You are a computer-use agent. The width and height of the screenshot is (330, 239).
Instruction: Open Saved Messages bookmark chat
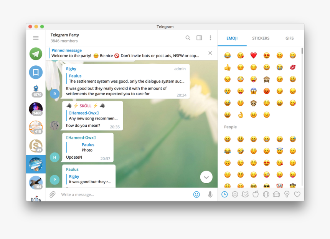36,72
